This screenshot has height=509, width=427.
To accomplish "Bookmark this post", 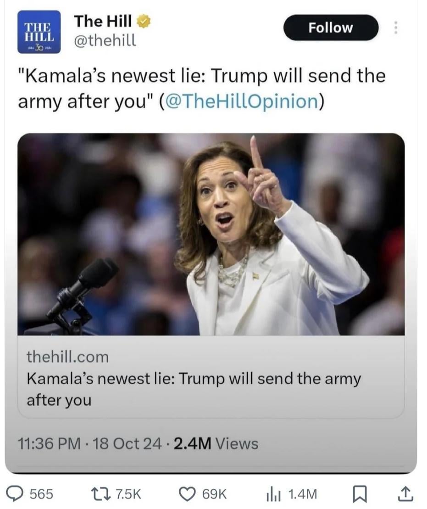I will point(360,494).
